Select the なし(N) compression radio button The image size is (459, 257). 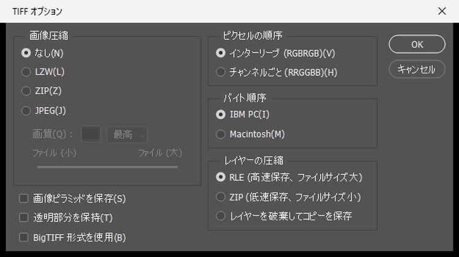tap(26, 53)
